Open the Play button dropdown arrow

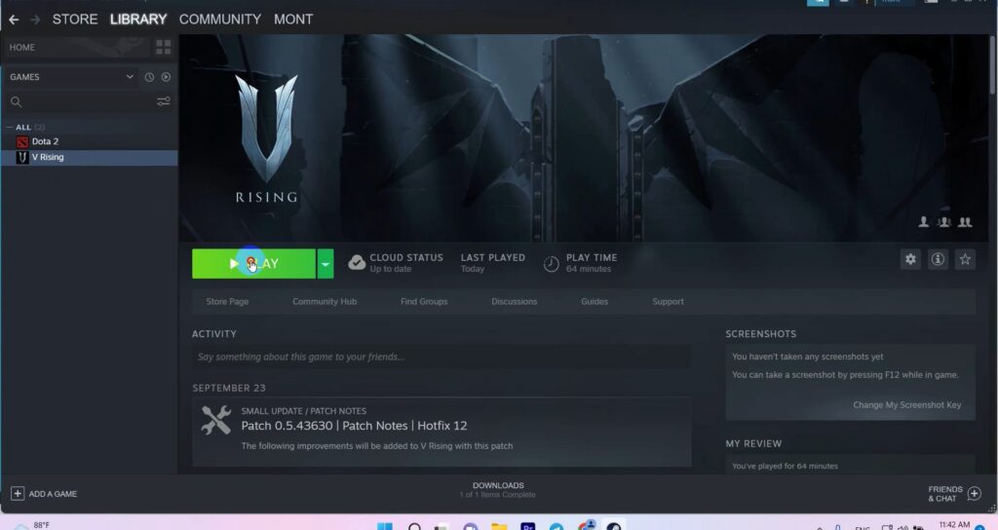click(x=326, y=263)
